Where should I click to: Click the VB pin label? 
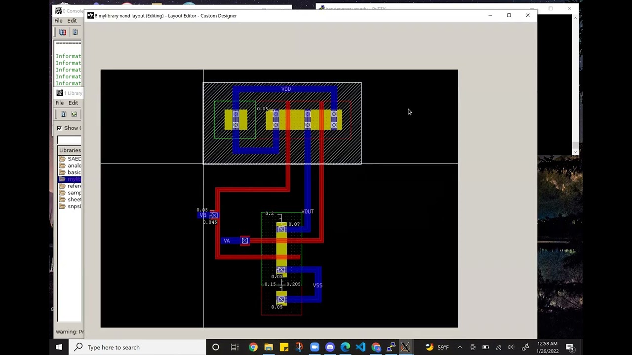(x=203, y=215)
